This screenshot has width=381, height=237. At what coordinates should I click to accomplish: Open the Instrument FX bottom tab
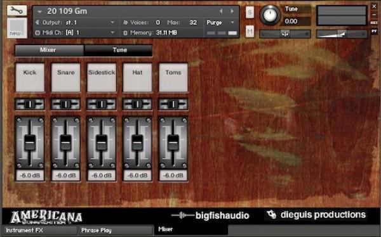tap(40, 231)
